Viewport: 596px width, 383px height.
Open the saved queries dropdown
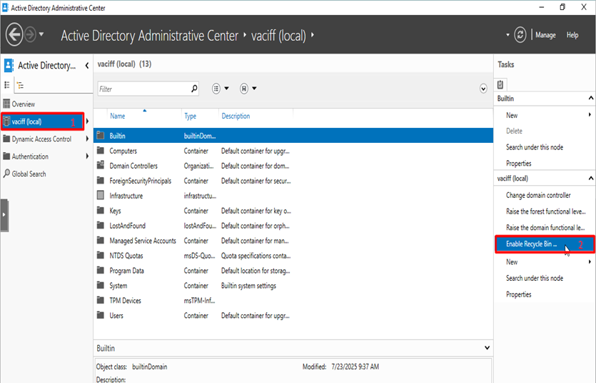coord(248,89)
